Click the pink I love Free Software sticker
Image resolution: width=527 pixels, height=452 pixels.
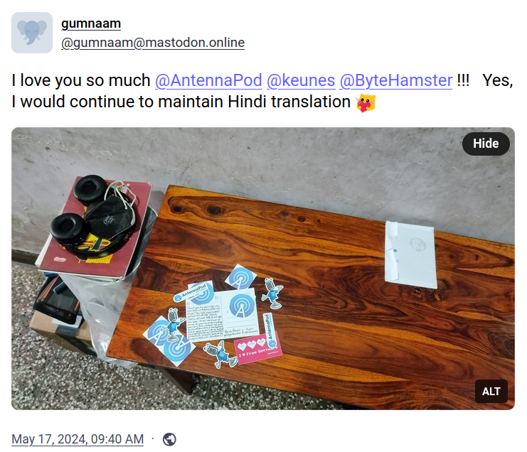pyautogui.click(x=258, y=348)
